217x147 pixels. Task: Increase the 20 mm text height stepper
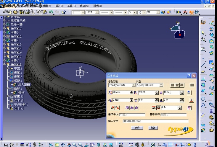pyautogui.click(x=131, y=92)
